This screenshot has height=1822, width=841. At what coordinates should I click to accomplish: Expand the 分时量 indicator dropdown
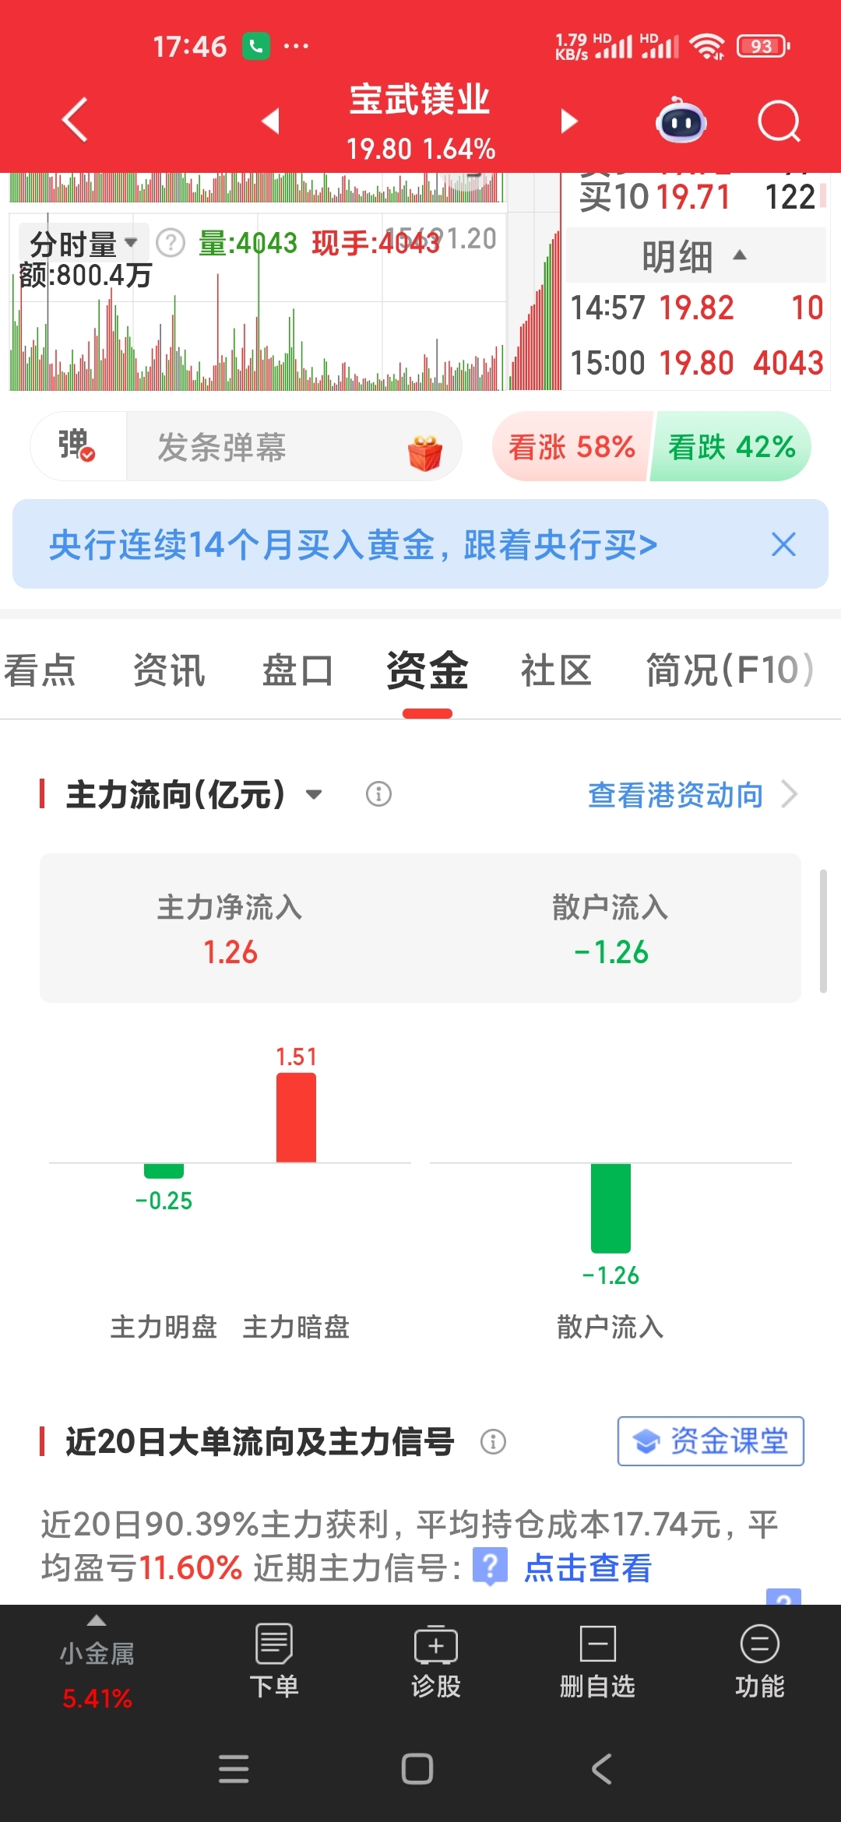tap(84, 244)
